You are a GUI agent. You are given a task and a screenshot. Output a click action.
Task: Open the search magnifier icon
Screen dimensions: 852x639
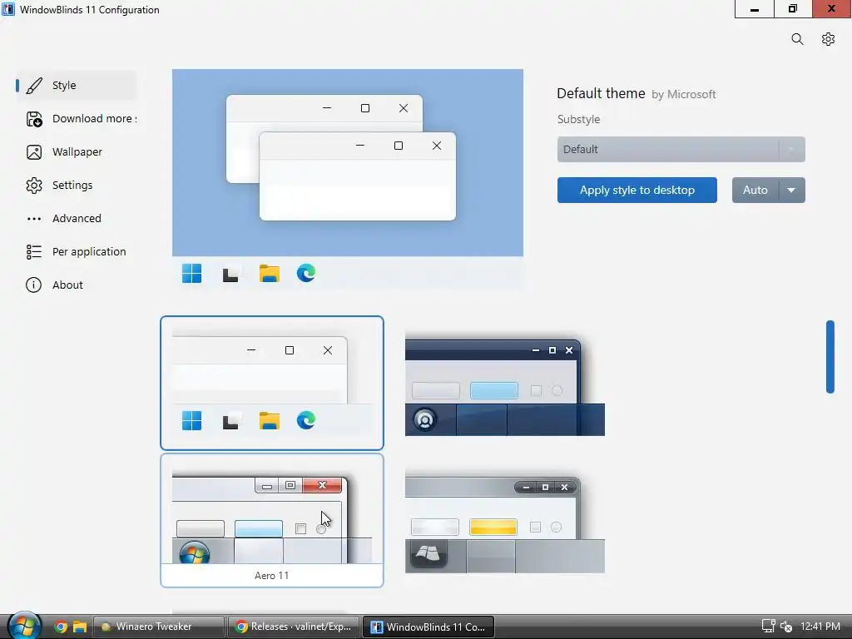pyautogui.click(x=797, y=39)
